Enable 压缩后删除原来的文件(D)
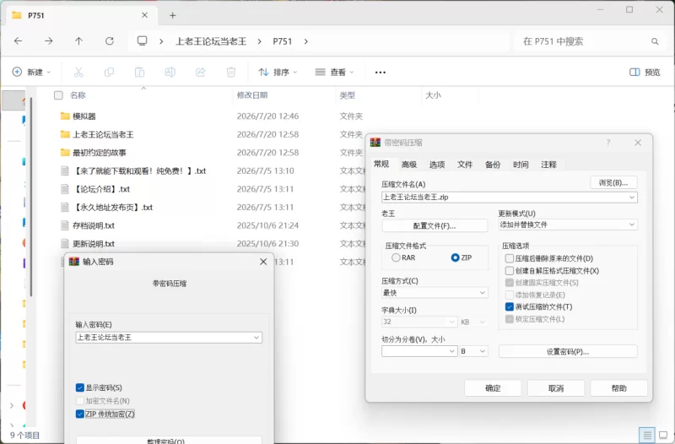 (510, 258)
